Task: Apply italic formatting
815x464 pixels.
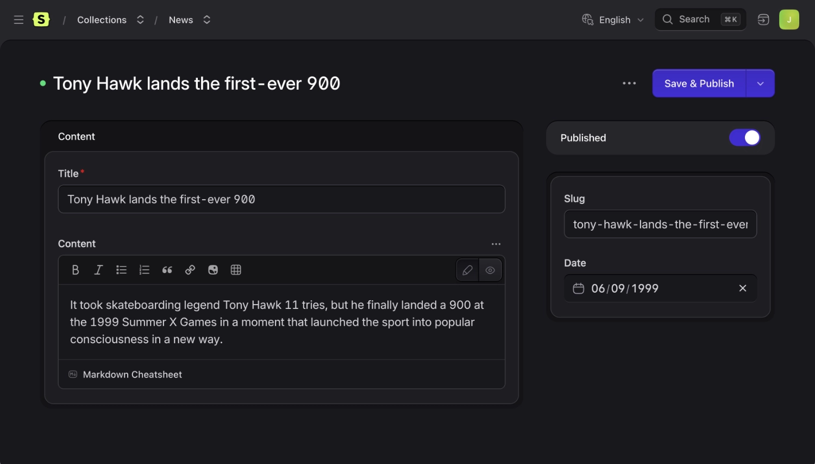Action: pos(98,270)
